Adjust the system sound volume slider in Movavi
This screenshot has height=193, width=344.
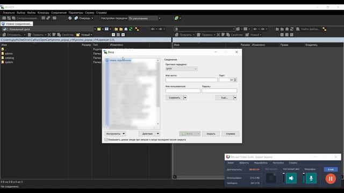pos(284,178)
